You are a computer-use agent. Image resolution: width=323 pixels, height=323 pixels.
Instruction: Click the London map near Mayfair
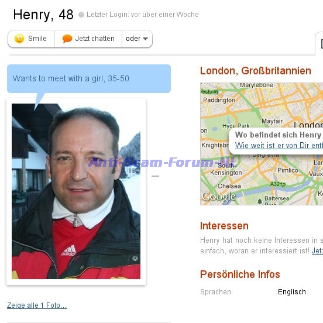[272, 121]
